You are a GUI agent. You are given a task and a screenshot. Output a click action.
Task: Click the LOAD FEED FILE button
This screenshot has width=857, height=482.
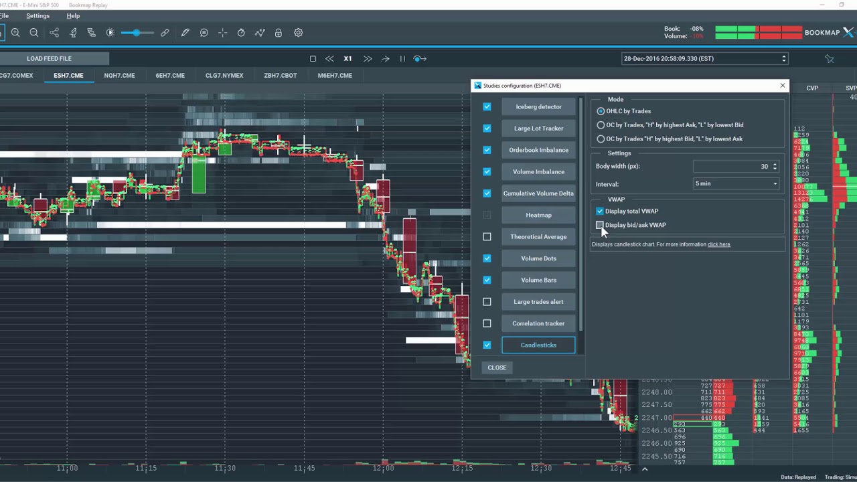49,59
